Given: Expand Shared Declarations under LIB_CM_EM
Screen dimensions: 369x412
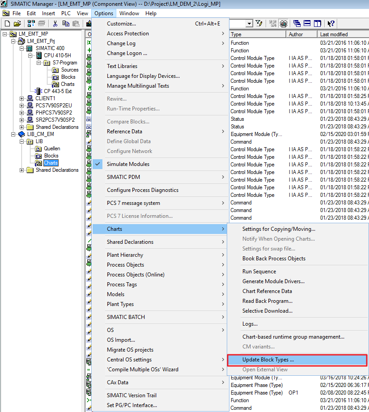Looking at the screenshot, I should [x=22, y=170].
